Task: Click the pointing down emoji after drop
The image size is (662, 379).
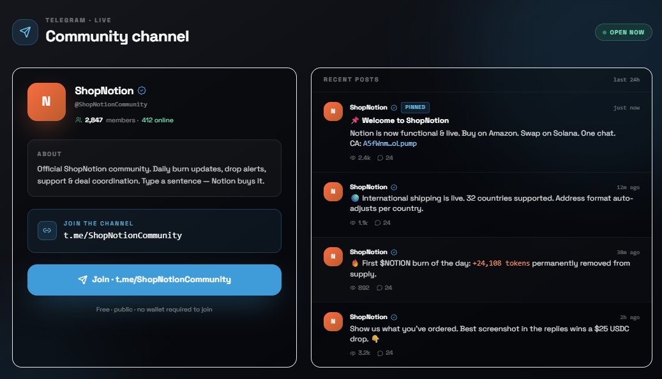Action: coord(375,339)
